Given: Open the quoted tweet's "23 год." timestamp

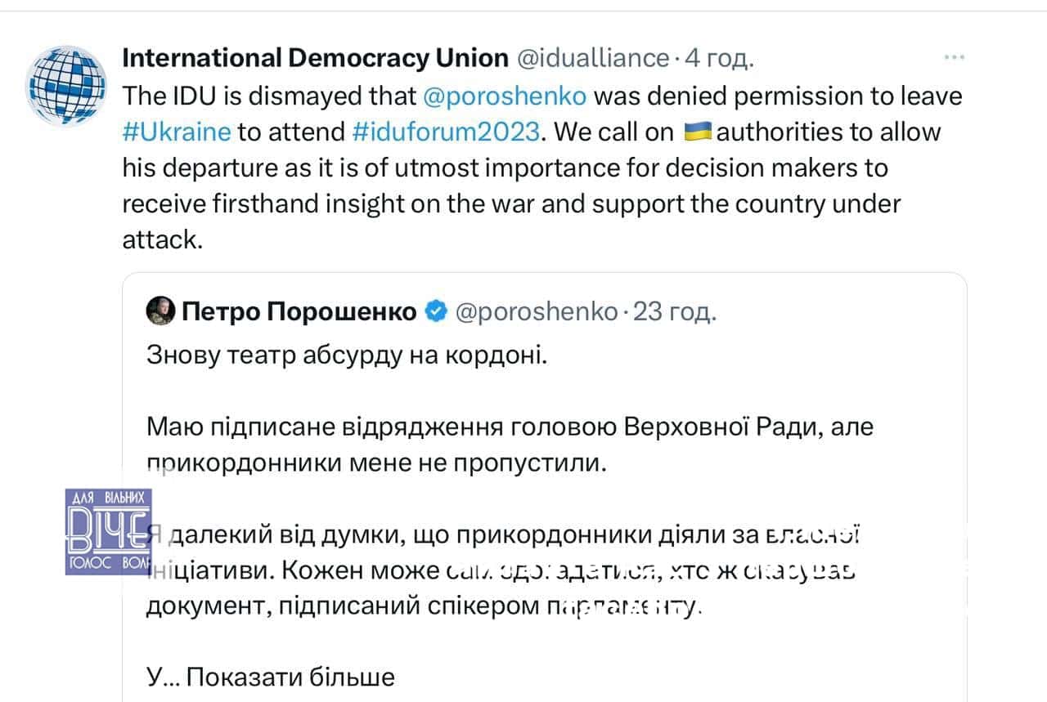Looking at the screenshot, I should 674,311.
